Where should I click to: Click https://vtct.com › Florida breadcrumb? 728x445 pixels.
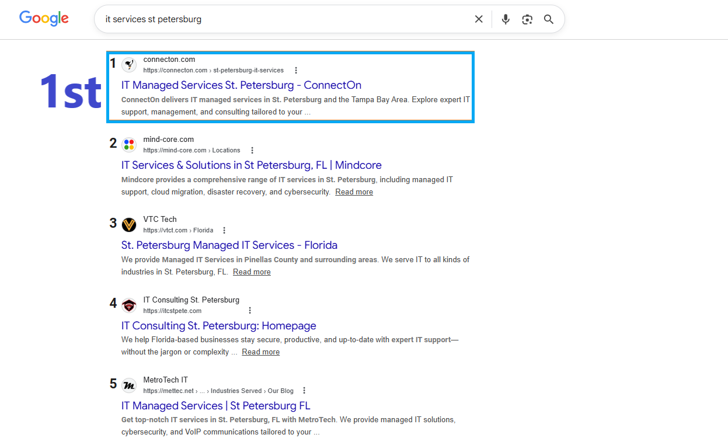pos(178,230)
